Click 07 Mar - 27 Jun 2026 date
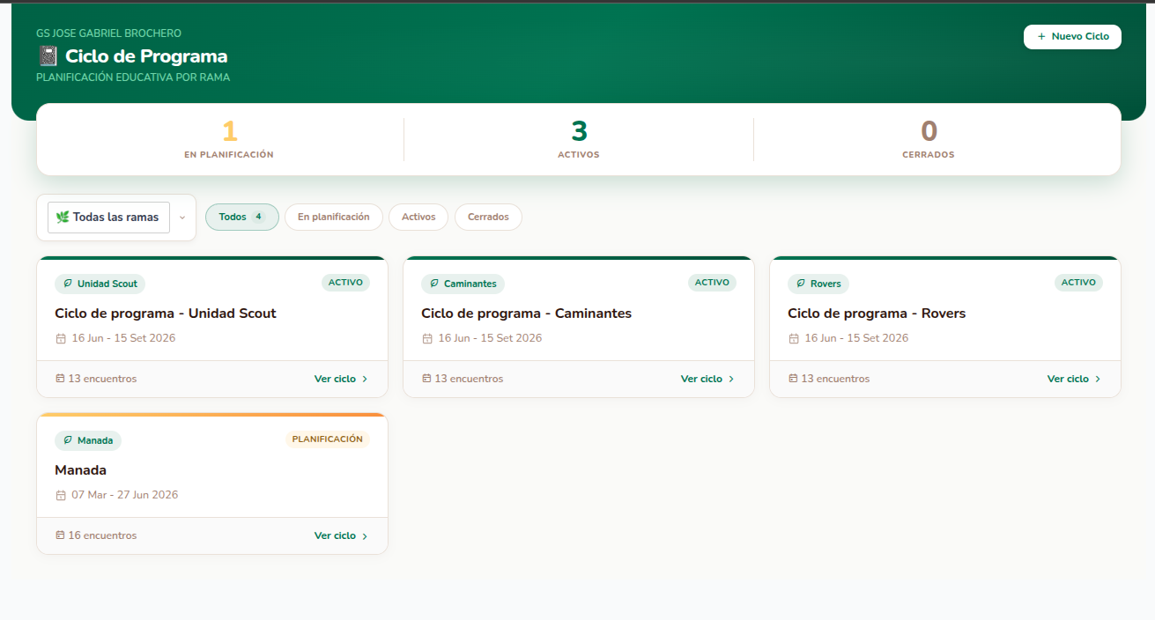This screenshot has width=1155, height=620. pos(125,495)
